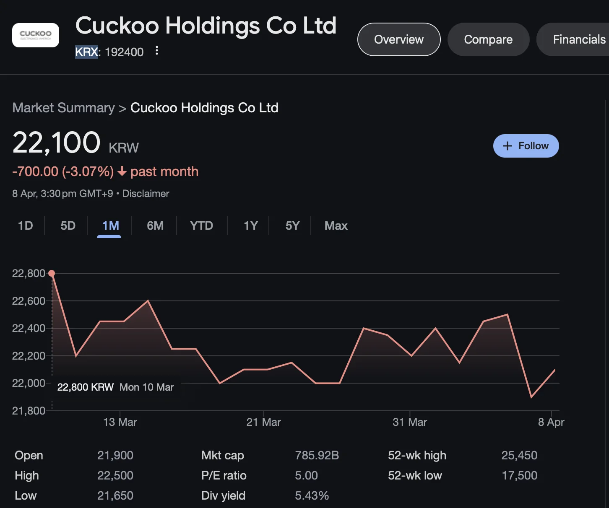Click the 8 Apr, 3:30 pm GMT+9 timestamp
This screenshot has height=508, width=609.
click(x=62, y=194)
